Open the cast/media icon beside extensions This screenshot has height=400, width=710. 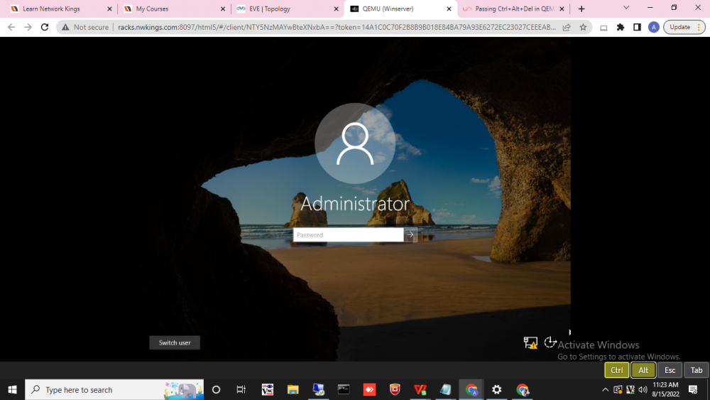point(603,28)
